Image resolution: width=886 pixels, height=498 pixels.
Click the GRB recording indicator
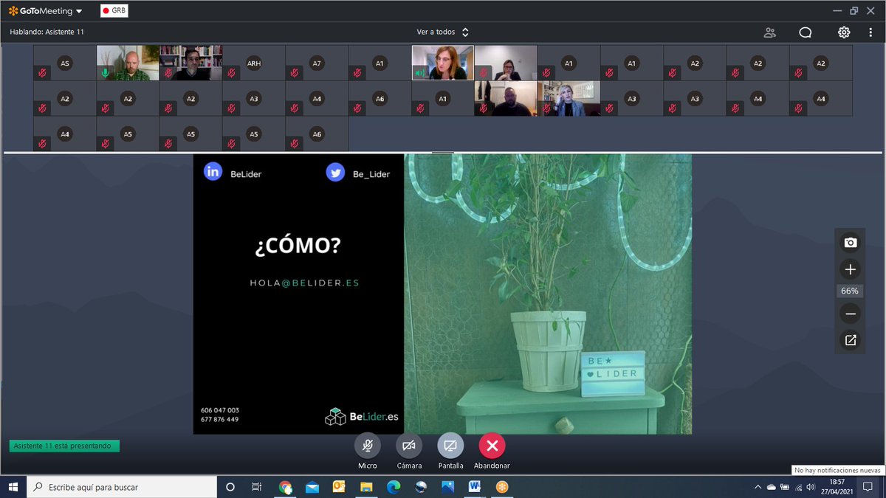coord(114,11)
